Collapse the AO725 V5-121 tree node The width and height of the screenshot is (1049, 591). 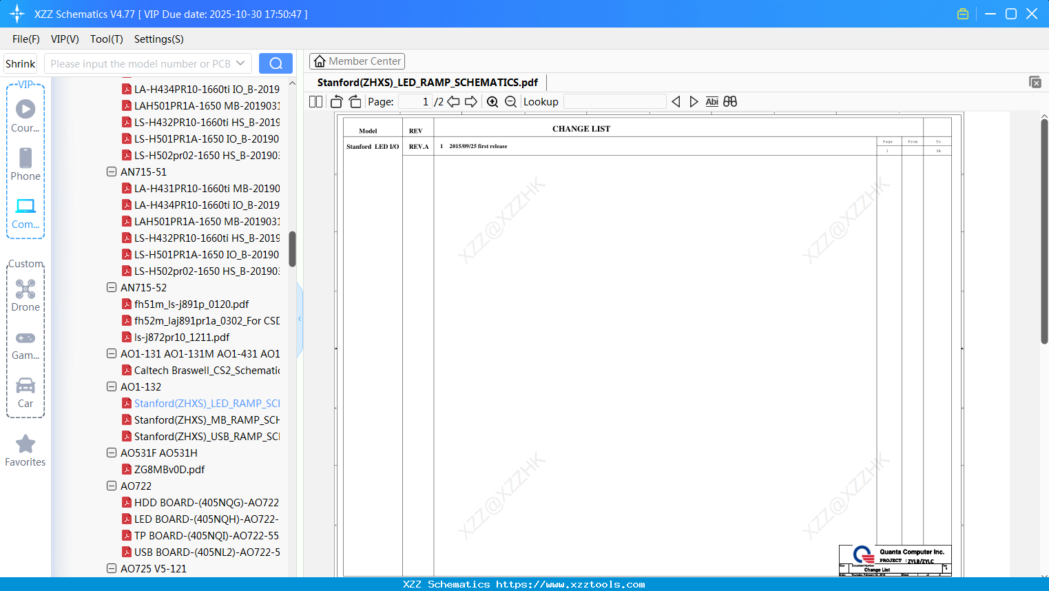click(x=112, y=569)
